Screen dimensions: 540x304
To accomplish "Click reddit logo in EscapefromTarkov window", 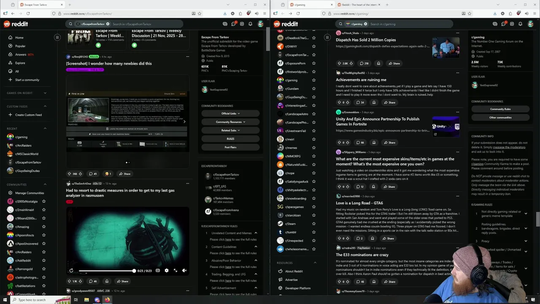I will (16, 24).
